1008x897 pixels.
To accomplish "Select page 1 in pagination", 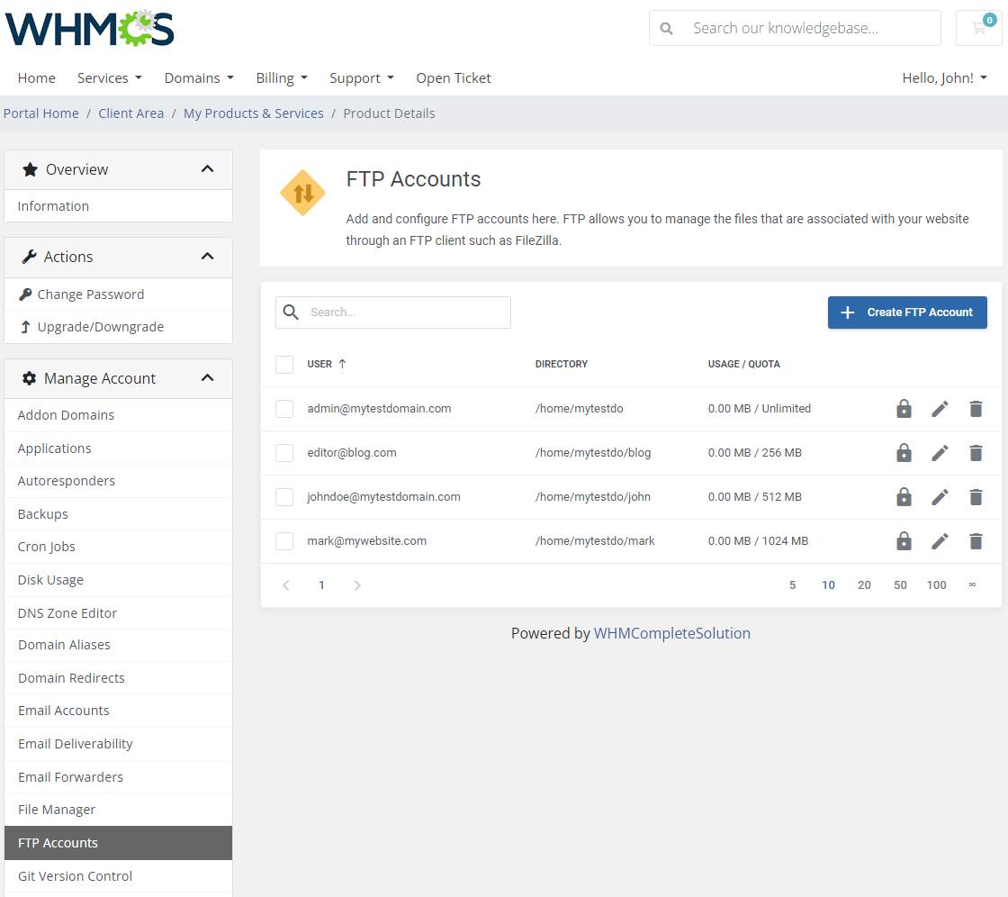I will pyautogui.click(x=321, y=584).
